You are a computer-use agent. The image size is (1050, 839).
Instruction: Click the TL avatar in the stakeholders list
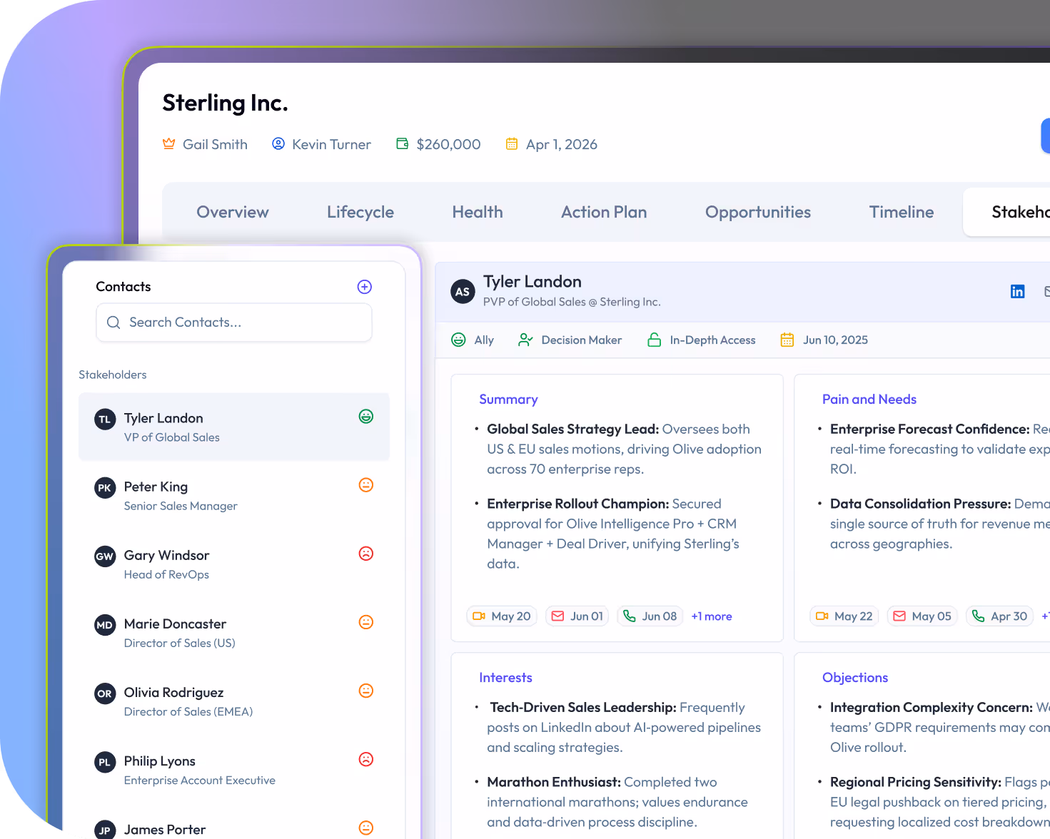[x=105, y=419]
